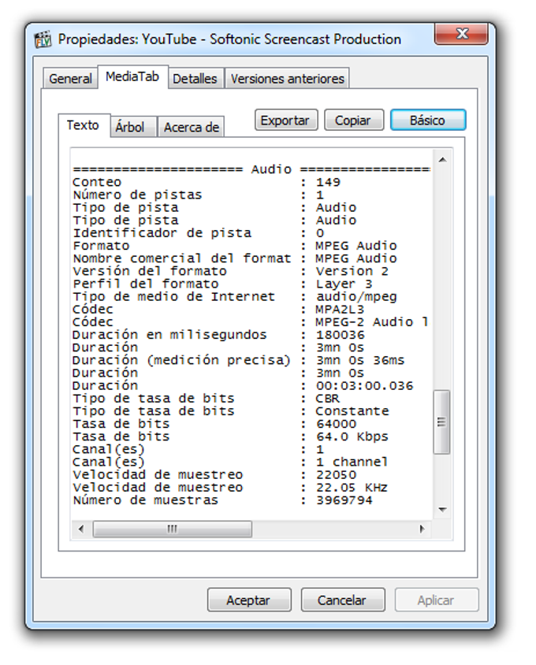Click the Básico button
The width and height of the screenshot is (536, 665).
click(x=428, y=120)
